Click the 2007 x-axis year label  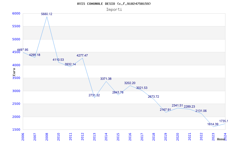[35, 137]
